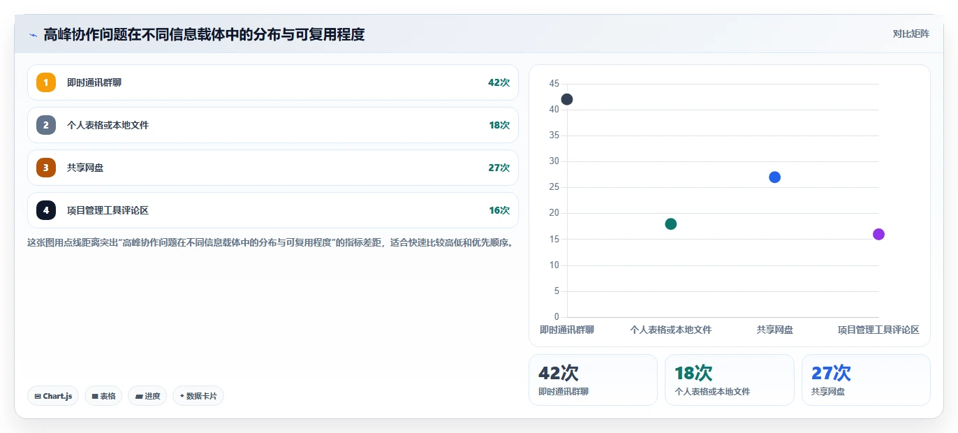Image resolution: width=958 pixels, height=433 pixels.
Task: Click the chart title 高峰协作问题在不同信息载体中的分布与可复用程度
Action: (x=204, y=34)
